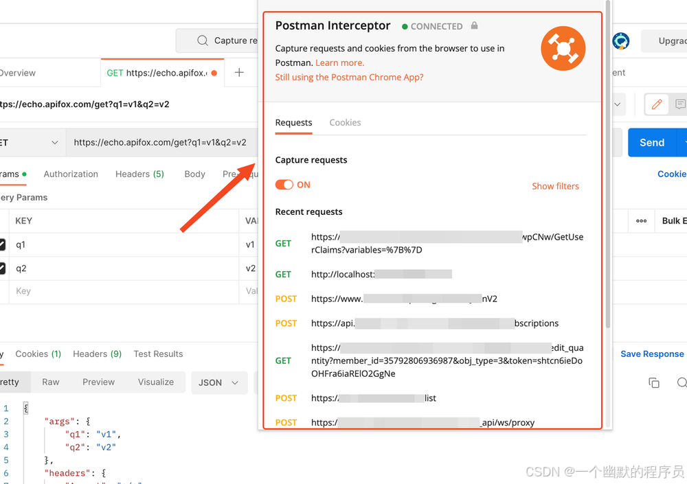Image resolution: width=687 pixels, height=484 pixels.
Task: Click the unsaved orange dot on request tab
Action: 214,73
